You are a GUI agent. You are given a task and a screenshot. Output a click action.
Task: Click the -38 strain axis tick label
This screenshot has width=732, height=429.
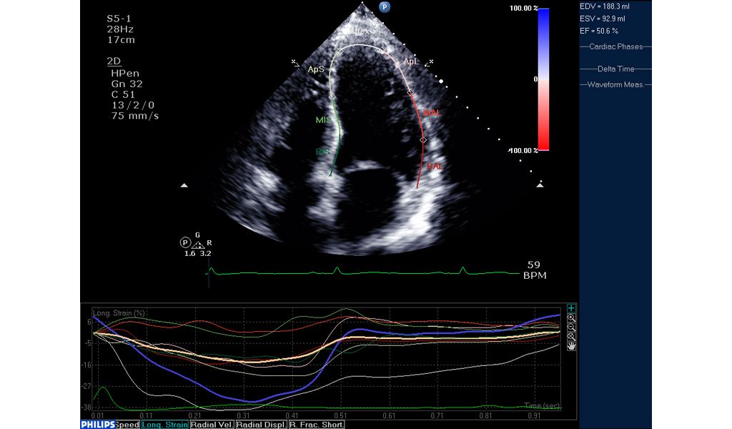coord(86,408)
